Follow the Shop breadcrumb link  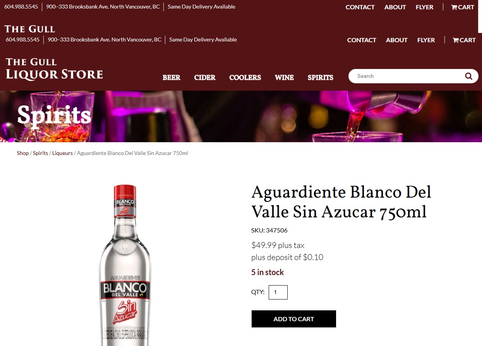pyautogui.click(x=22, y=153)
